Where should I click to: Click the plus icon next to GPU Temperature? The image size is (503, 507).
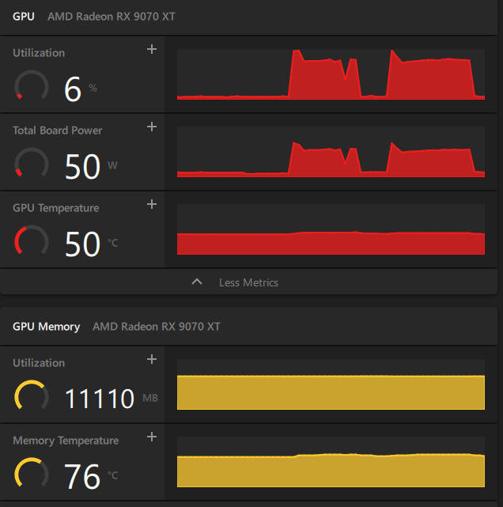153,205
